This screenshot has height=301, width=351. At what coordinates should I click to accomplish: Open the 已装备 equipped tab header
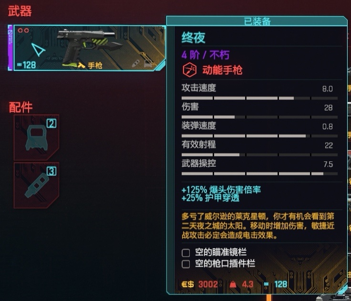tap(257, 21)
